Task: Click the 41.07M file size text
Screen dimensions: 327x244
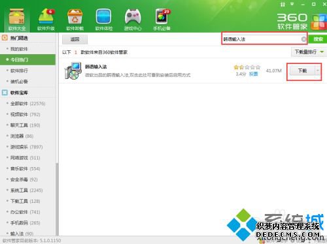Action: (x=274, y=70)
